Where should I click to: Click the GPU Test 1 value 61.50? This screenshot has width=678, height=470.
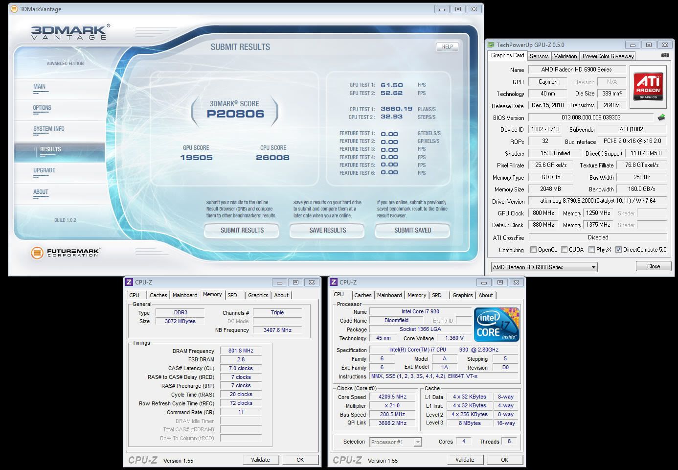(x=391, y=85)
